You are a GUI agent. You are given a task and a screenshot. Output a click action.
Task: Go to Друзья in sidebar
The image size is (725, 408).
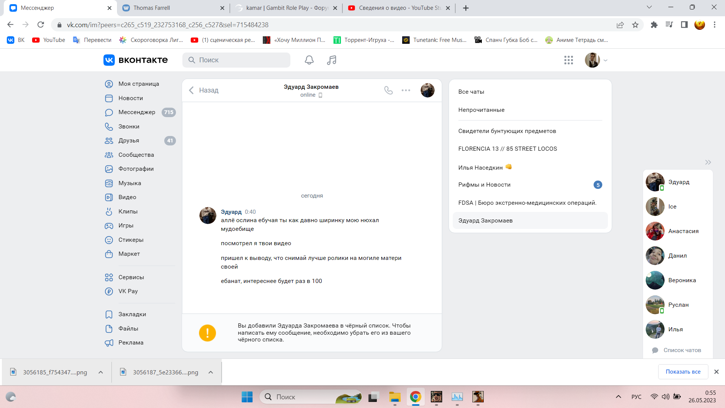tap(128, 141)
